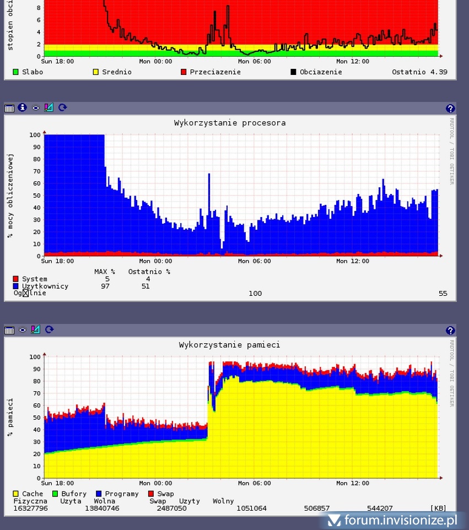
Task: Click the Wykorzystanie procesora graph title
Action: point(229,123)
